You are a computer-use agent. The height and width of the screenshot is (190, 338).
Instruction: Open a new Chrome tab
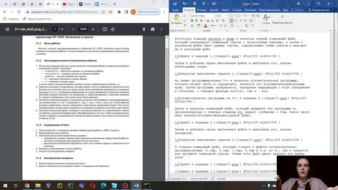(x=115, y=4)
